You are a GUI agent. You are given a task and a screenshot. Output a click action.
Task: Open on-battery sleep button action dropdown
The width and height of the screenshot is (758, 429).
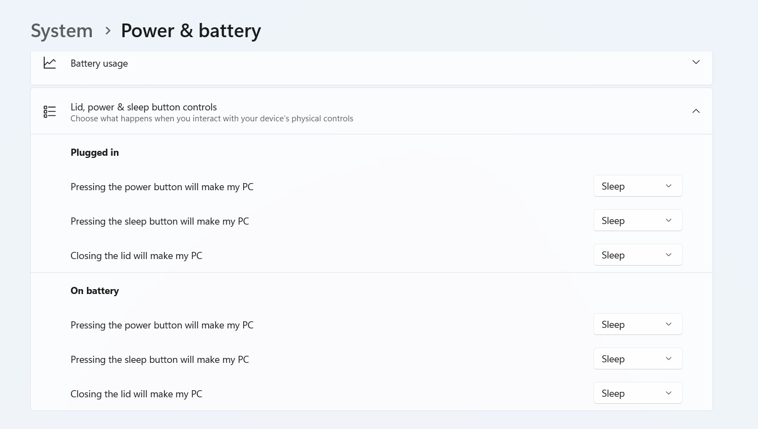click(x=638, y=359)
